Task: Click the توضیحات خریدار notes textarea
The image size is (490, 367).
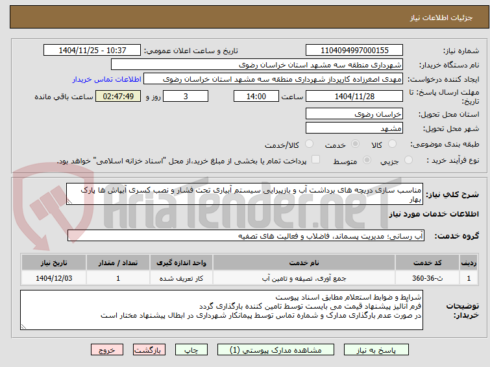Action: tap(221, 310)
